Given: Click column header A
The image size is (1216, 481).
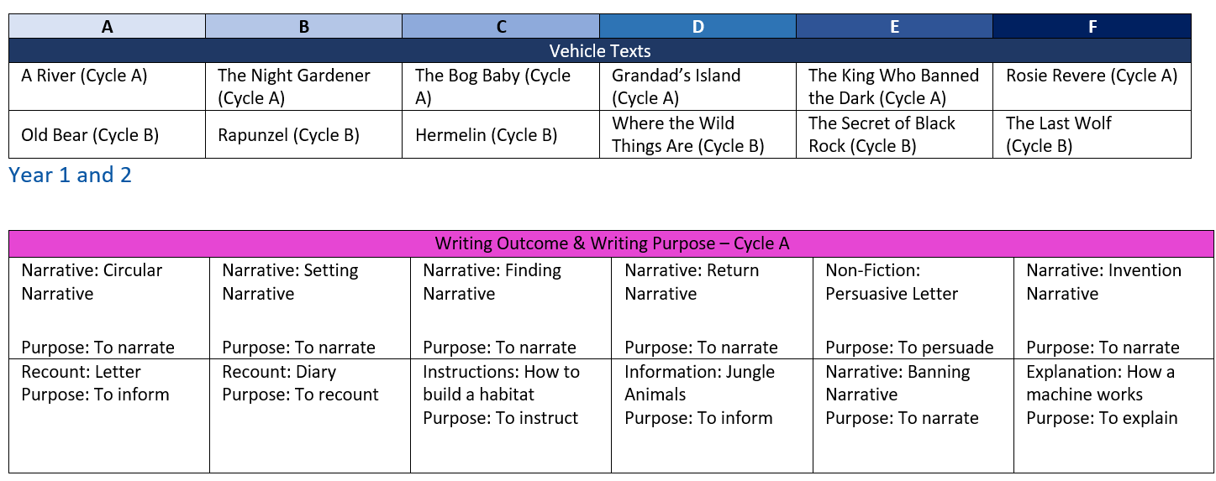Looking at the screenshot, I should [107, 26].
